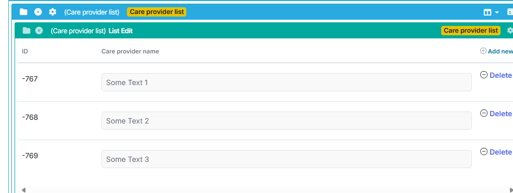
Task: Delete the row with ID -769
Action: (496, 152)
